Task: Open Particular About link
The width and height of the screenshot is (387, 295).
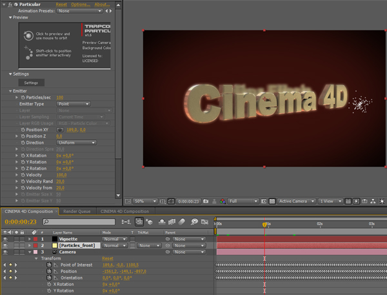Action: 102,5
